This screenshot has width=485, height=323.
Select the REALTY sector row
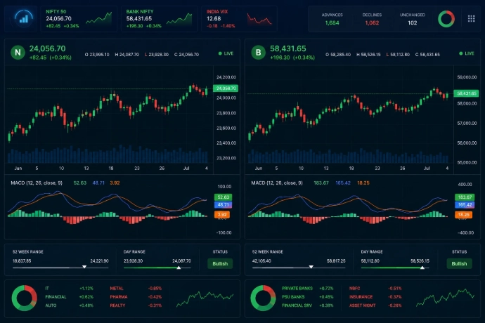(136, 305)
